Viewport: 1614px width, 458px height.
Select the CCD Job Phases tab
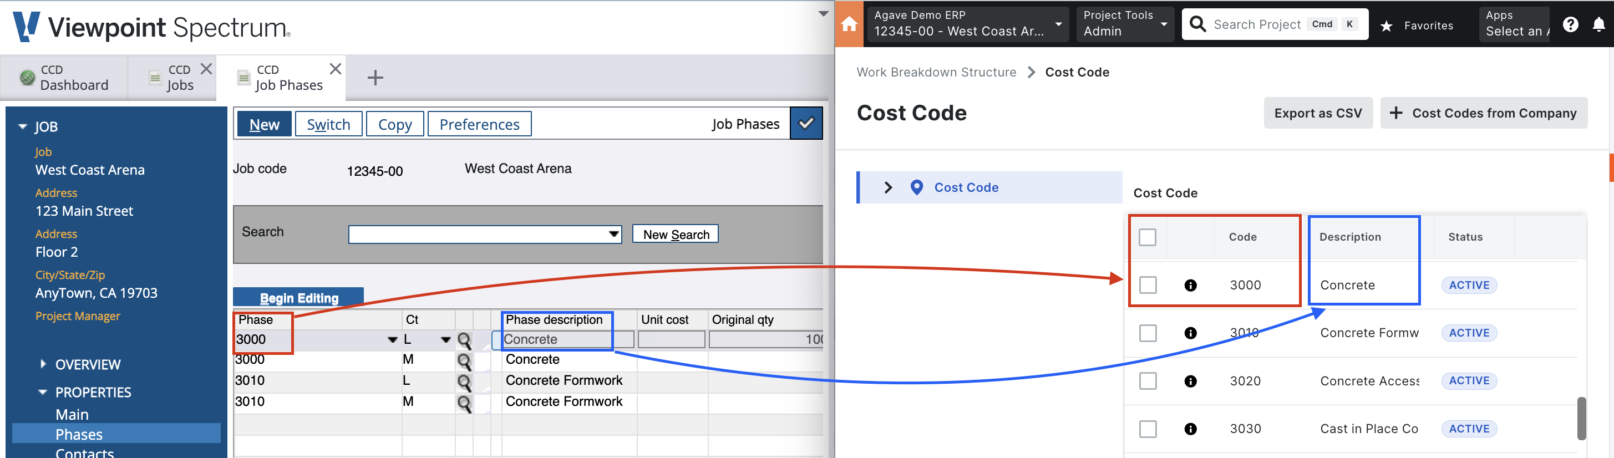pos(281,78)
